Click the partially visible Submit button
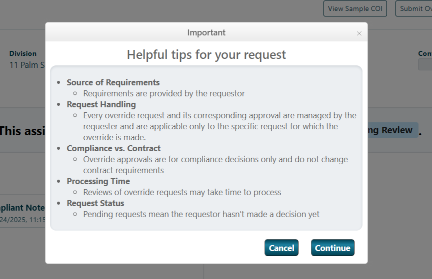The image size is (432, 279). (x=414, y=8)
